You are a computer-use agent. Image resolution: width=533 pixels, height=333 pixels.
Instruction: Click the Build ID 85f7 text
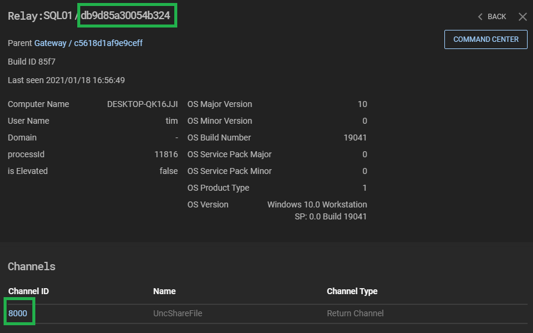click(32, 62)
